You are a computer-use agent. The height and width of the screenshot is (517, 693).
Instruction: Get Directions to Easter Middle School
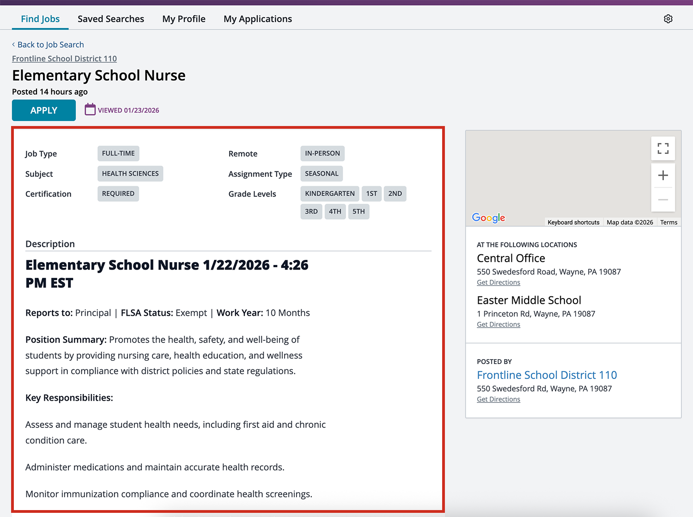click(498, 324)
